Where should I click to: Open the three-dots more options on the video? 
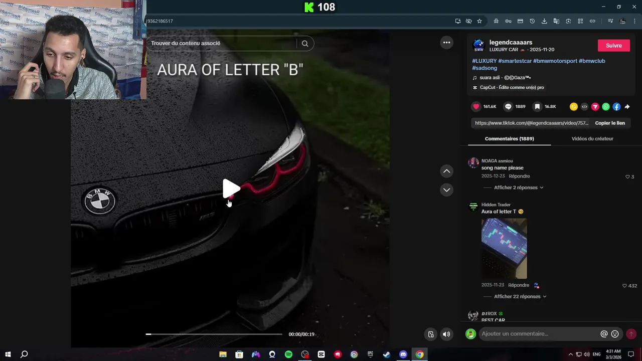coord(446,43)
